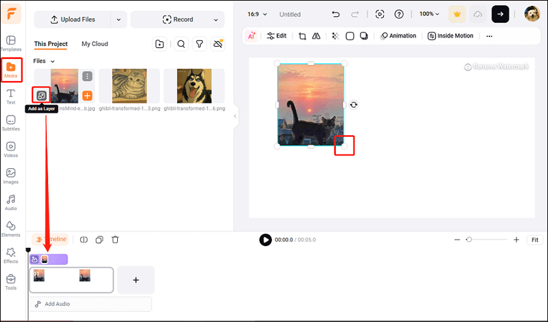The image size is (548, 322).
Task: Open the Text sidebar panel
Action: (11, 97)
